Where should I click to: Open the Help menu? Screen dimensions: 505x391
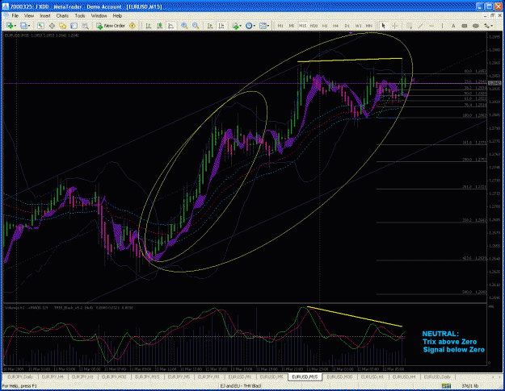117,16
